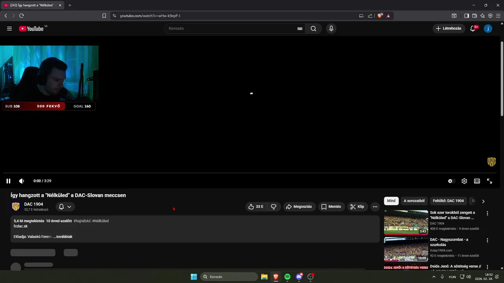Viewport: 504px width, 283px height.
Task: Open the Brave Rewards triangle icon
Action: [388, 16]
